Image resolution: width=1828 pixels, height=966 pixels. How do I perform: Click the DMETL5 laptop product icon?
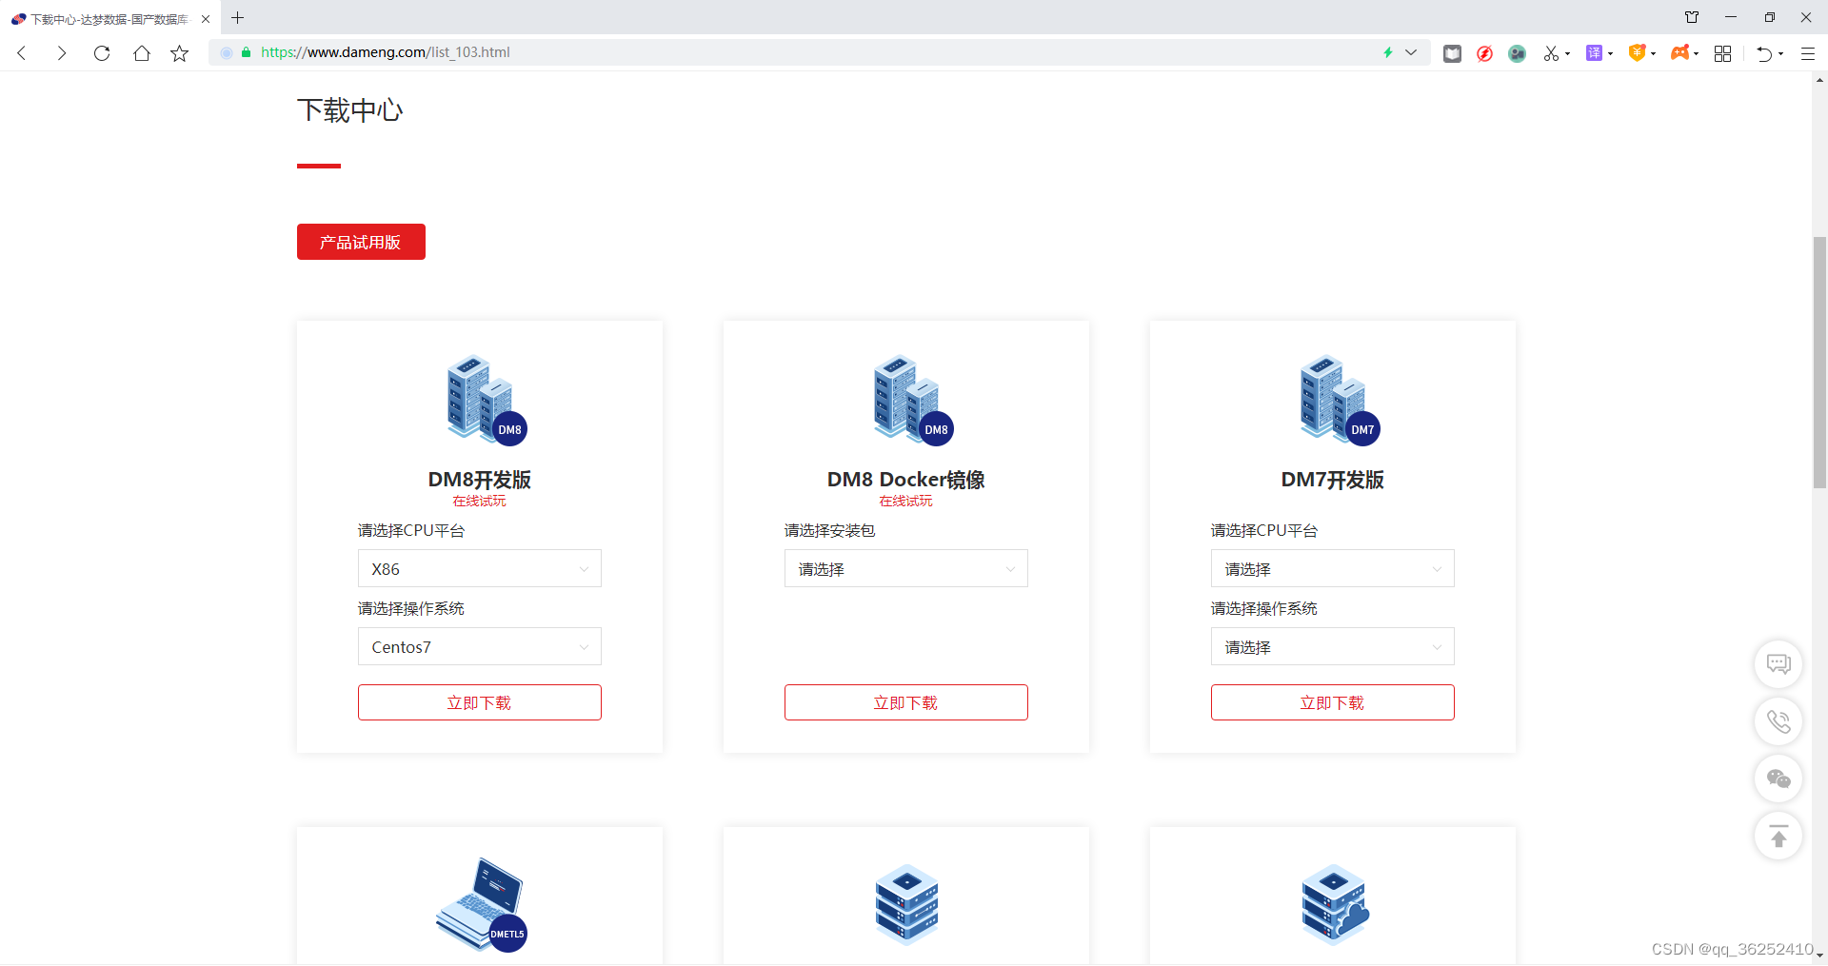482,905
